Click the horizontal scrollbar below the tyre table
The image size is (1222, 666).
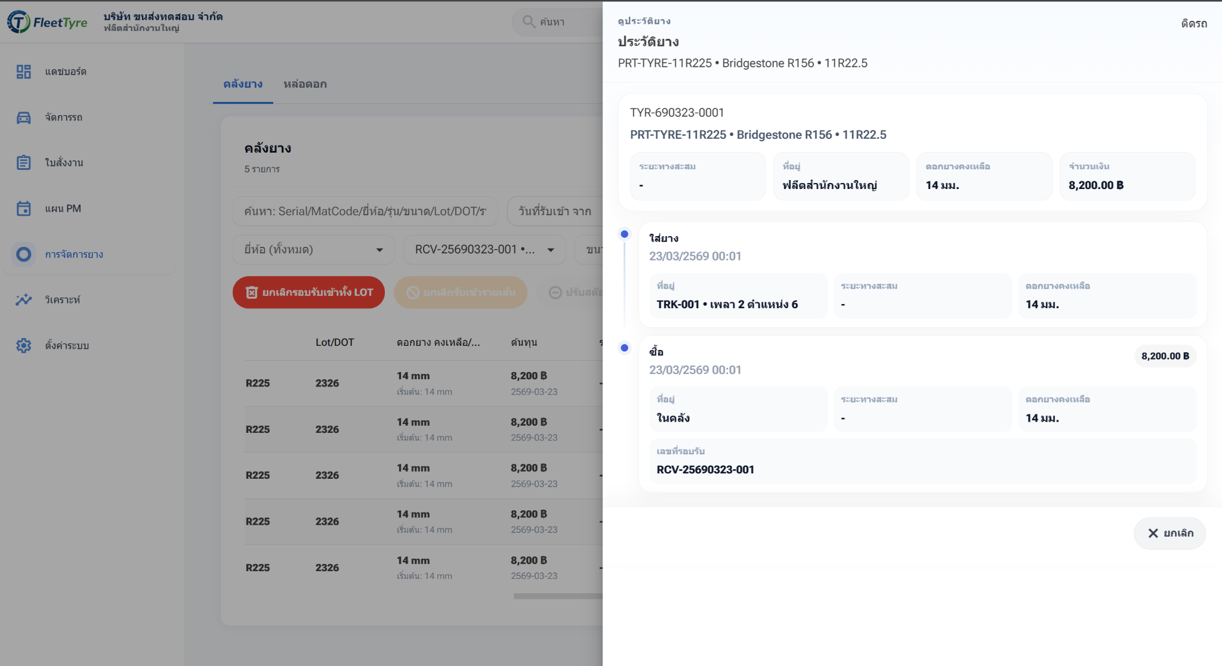point(558,596)
